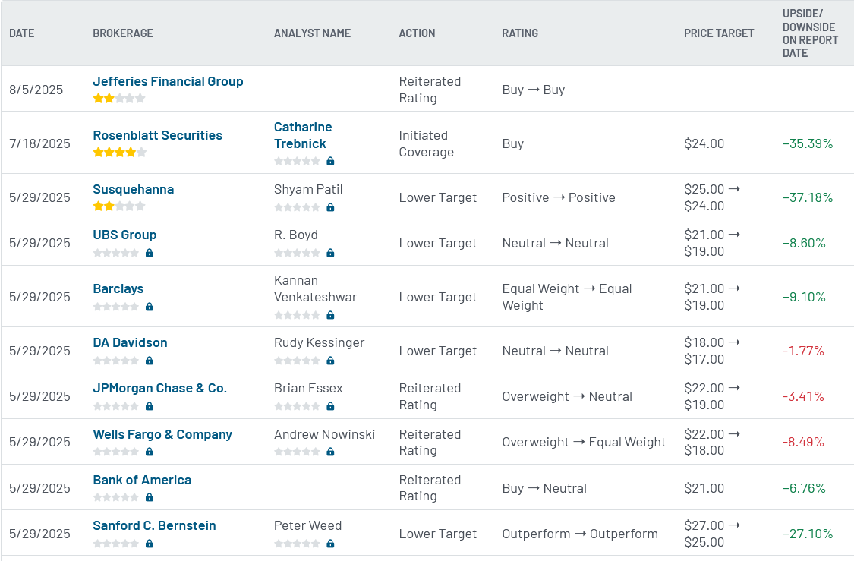854x561 pixels.
Task: Click Rosenblatt Securities four-star rating
Action: pos(119,153)
